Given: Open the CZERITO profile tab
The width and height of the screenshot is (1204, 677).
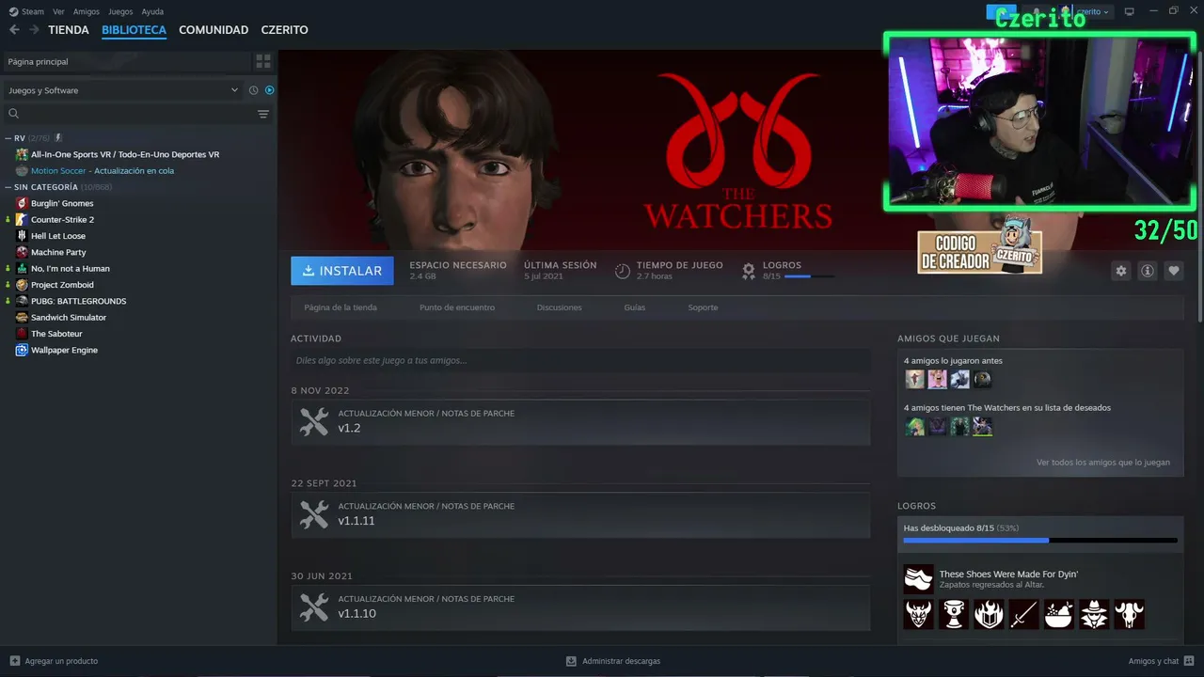Looking at the screenshot, I should [x=284, y=30].
